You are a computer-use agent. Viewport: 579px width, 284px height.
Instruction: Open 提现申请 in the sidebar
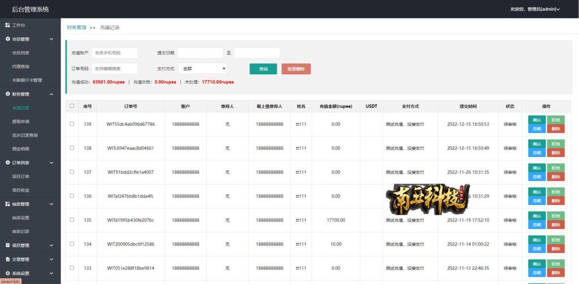(21, 121)
